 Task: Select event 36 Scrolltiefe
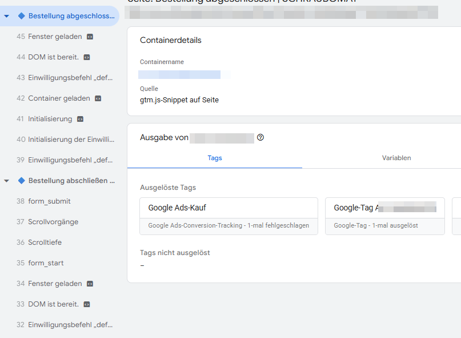(x=45, y=242)
